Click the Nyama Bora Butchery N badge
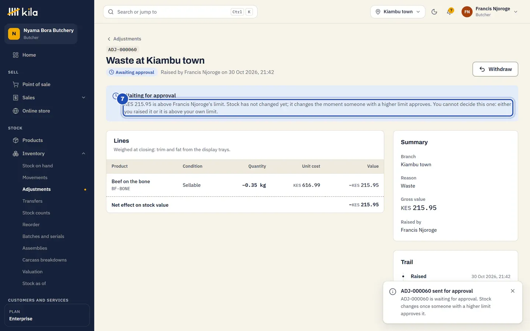Viewport: 530px width, 331px height. point(14,34)
